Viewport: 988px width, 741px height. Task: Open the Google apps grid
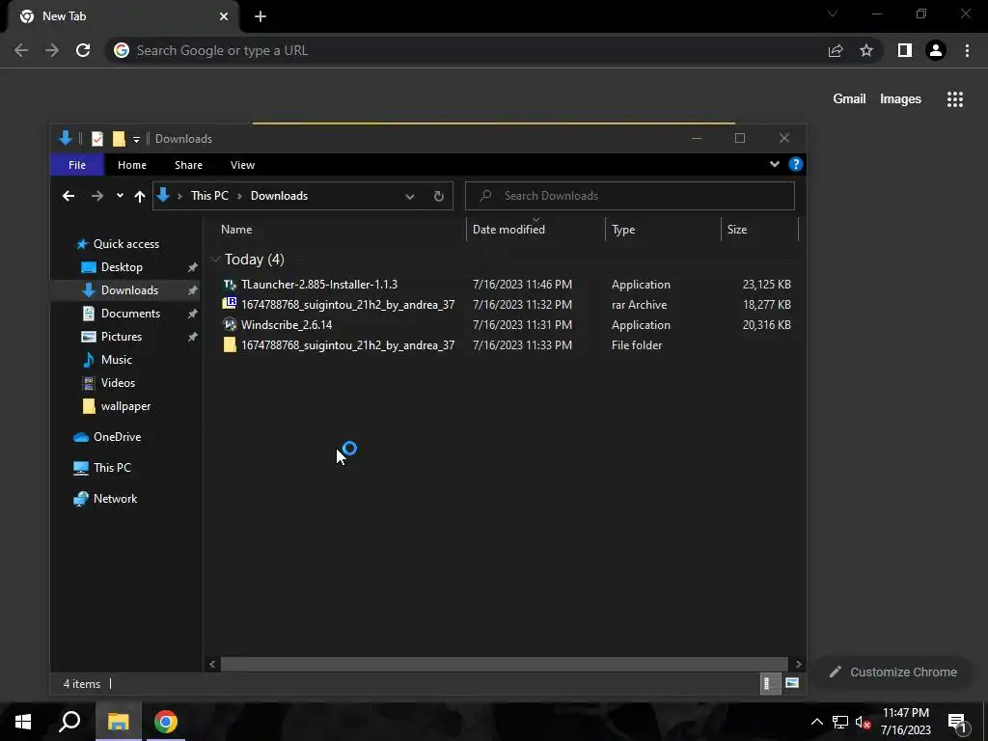pyautogui.click(x=955, y=99)
